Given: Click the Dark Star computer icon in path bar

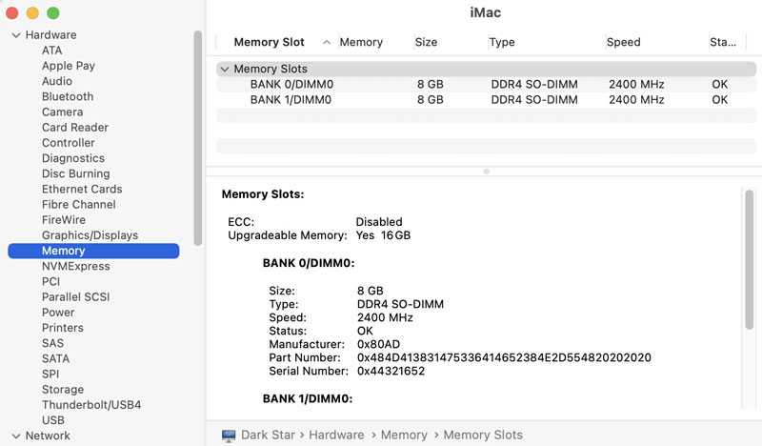Looking at the screenshot, I should pyautogui.click(x=229, y=436).
